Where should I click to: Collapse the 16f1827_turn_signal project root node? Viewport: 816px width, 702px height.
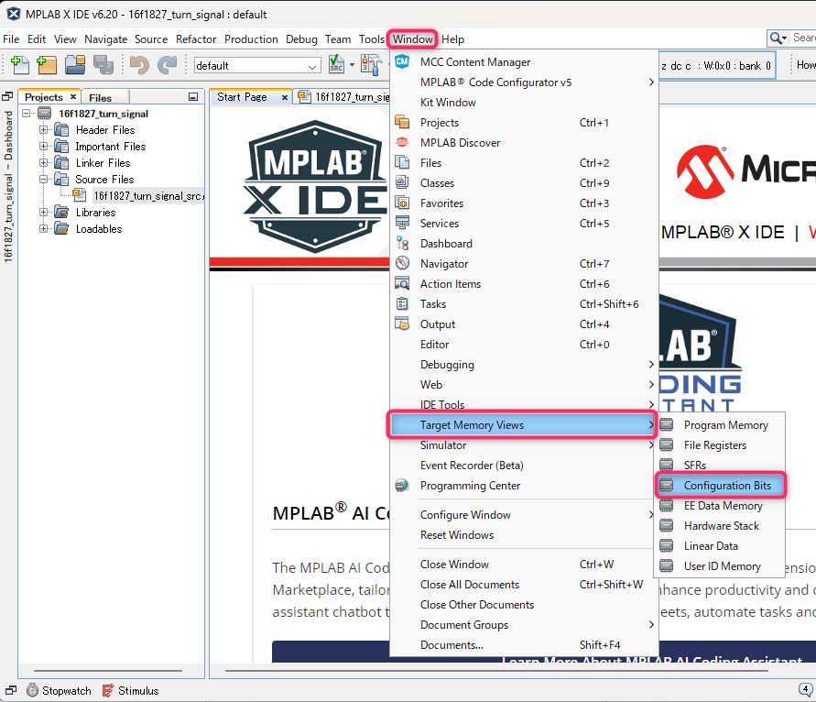click(26, 113)
